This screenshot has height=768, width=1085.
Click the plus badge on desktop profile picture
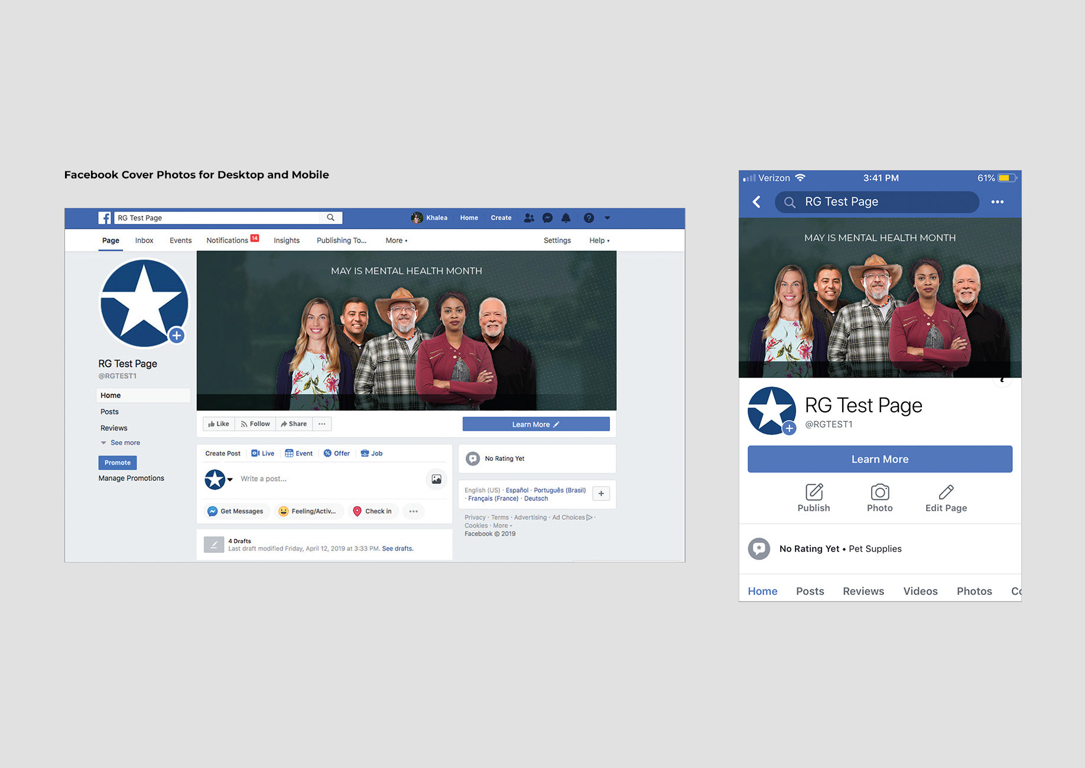[176, 336]
